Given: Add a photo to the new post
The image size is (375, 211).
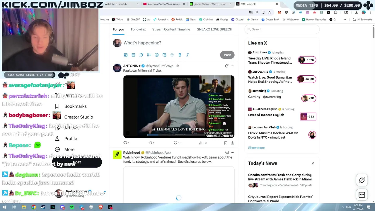Looking at the screenshot, I should [x=126, y=55].
